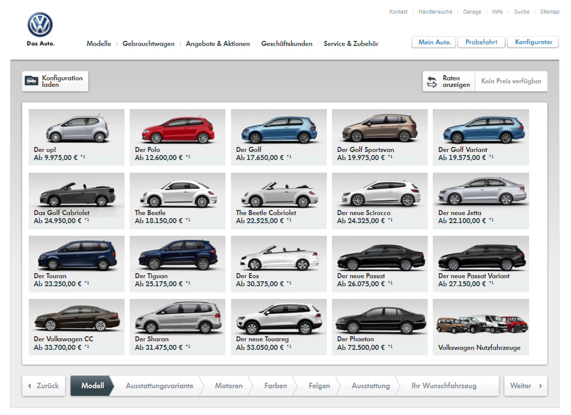Click the car icon in Konfiguration laden

coord(31,81)
